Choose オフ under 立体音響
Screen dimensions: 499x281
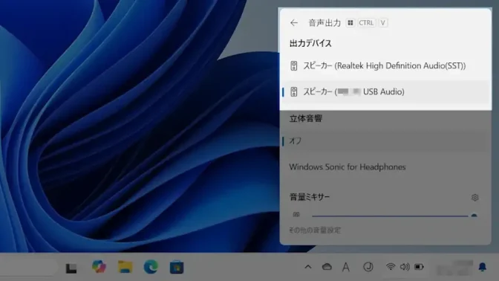coord(385,140)
